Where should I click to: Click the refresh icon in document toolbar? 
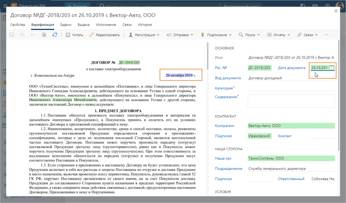coord(55,35)
